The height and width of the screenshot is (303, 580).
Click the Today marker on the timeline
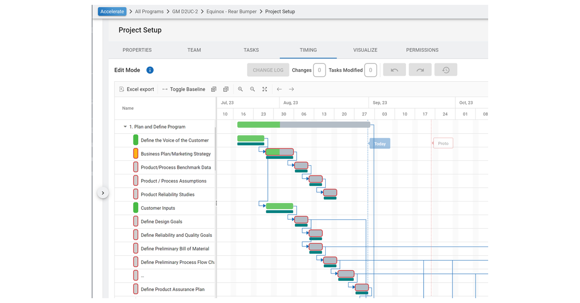click(379, 143)
